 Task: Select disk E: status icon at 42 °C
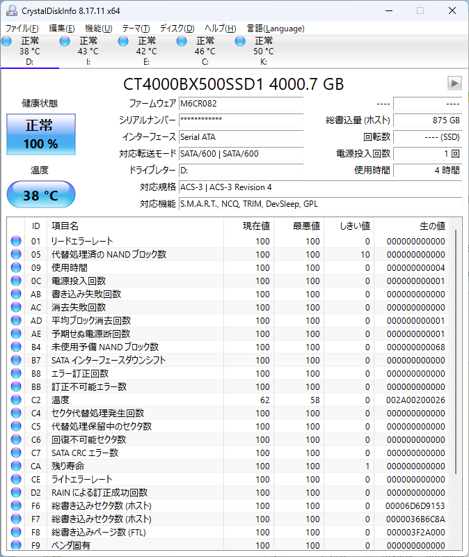[x=123, y=41]
